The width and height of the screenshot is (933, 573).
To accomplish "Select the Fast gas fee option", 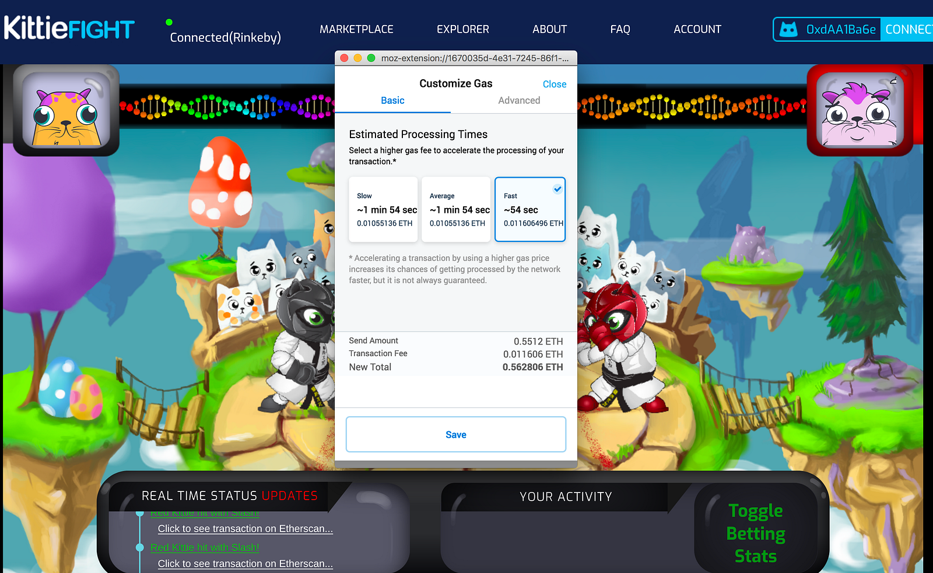I will click(x=530, y=209).
